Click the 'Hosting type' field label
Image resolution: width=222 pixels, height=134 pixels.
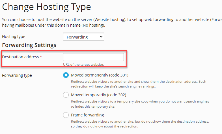point(14,37)
